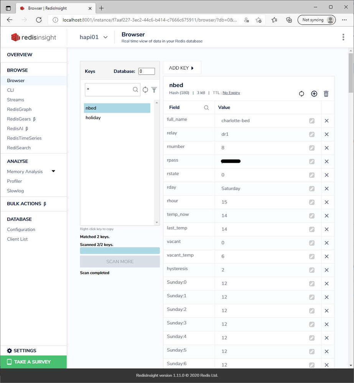Expand the hapi01 database dropdown

(x=94, y=37)
